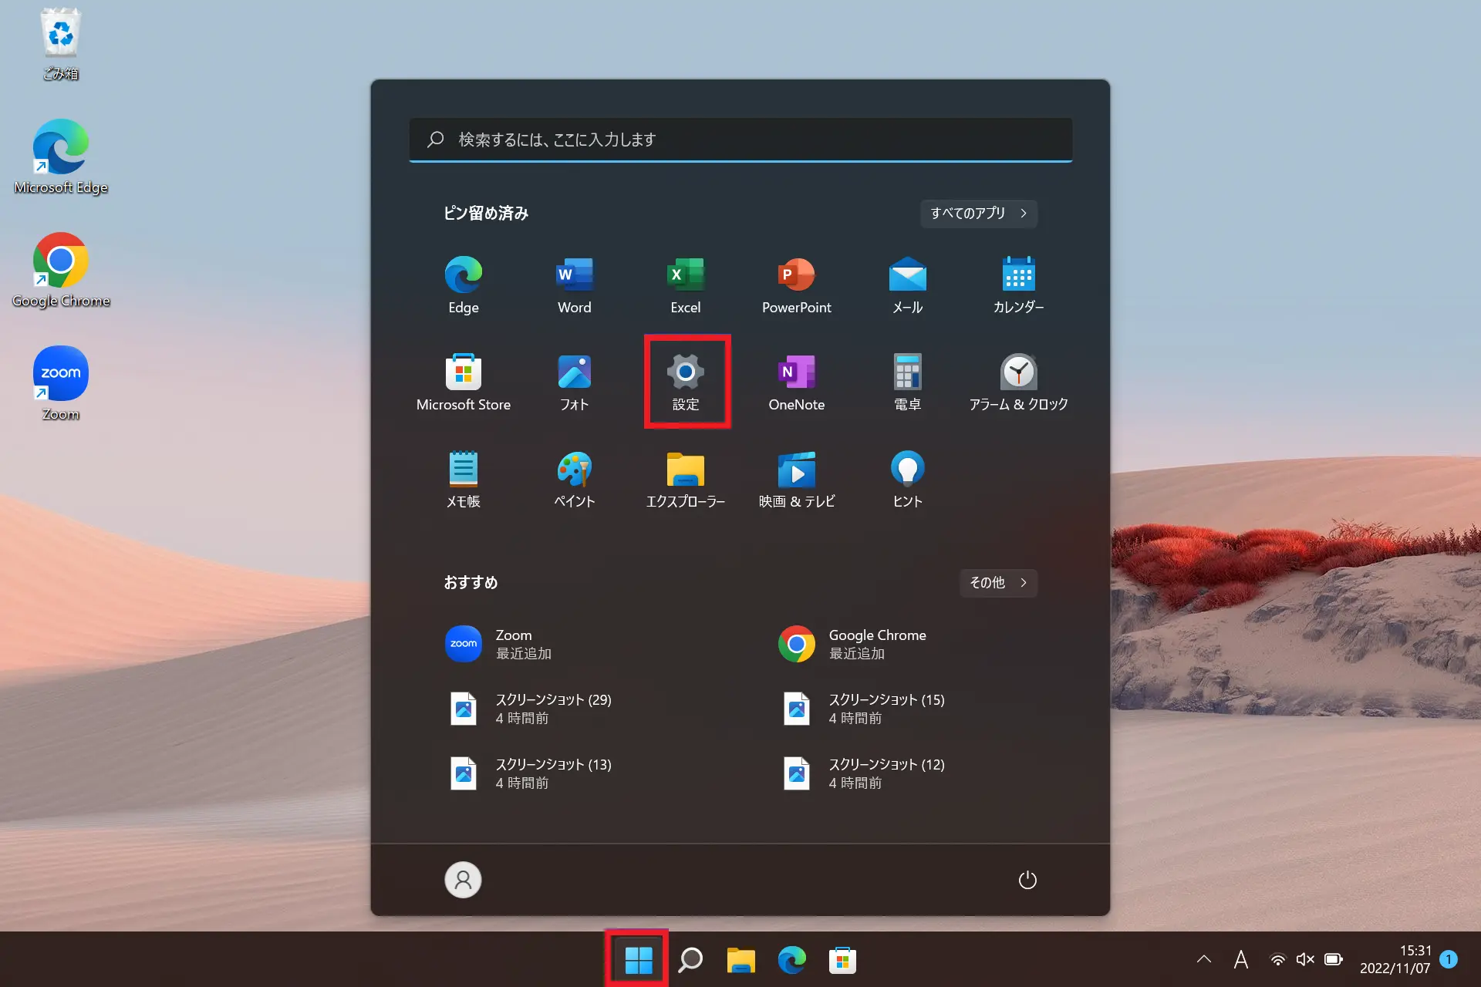Image resolution: width=1481 pixels, height=987 pixels.
Task: Open the Notepad (メモ帳) app
Action: click(463, 478)
